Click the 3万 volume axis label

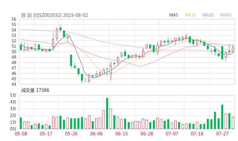13,109
